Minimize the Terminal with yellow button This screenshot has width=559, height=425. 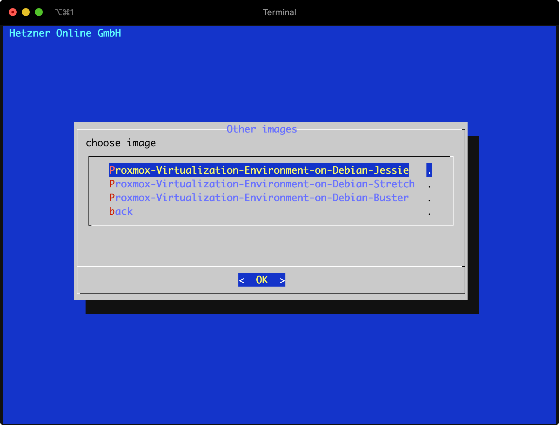click(x=26, y=12)
